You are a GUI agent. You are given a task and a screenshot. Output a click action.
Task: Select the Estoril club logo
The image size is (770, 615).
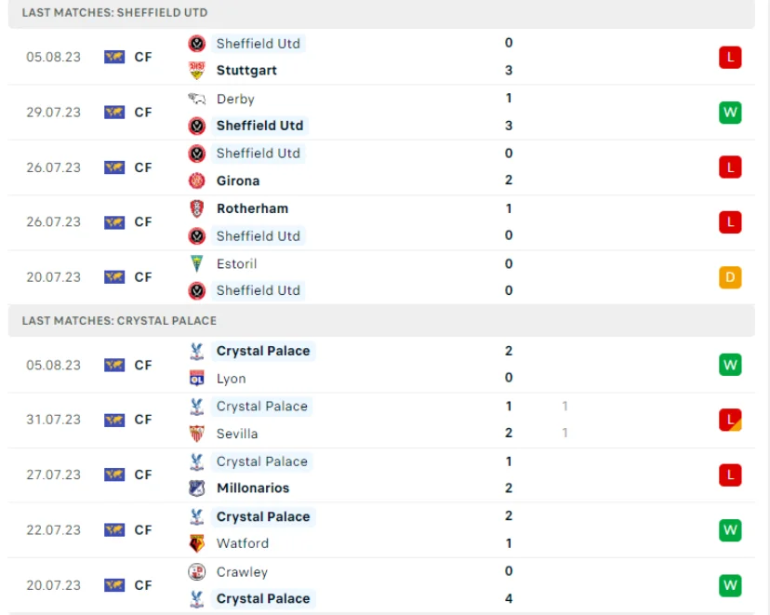pos(197,263)
